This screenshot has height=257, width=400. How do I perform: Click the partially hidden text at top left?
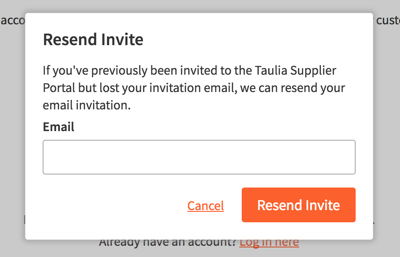[x=13, y=20]
